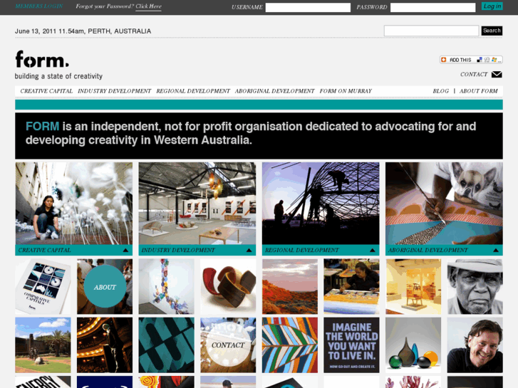The width and height of the screenshot is (518, 388).
Task: Open the yellow-lit gallery room thumbnail
Action: (x=413, y=286)
